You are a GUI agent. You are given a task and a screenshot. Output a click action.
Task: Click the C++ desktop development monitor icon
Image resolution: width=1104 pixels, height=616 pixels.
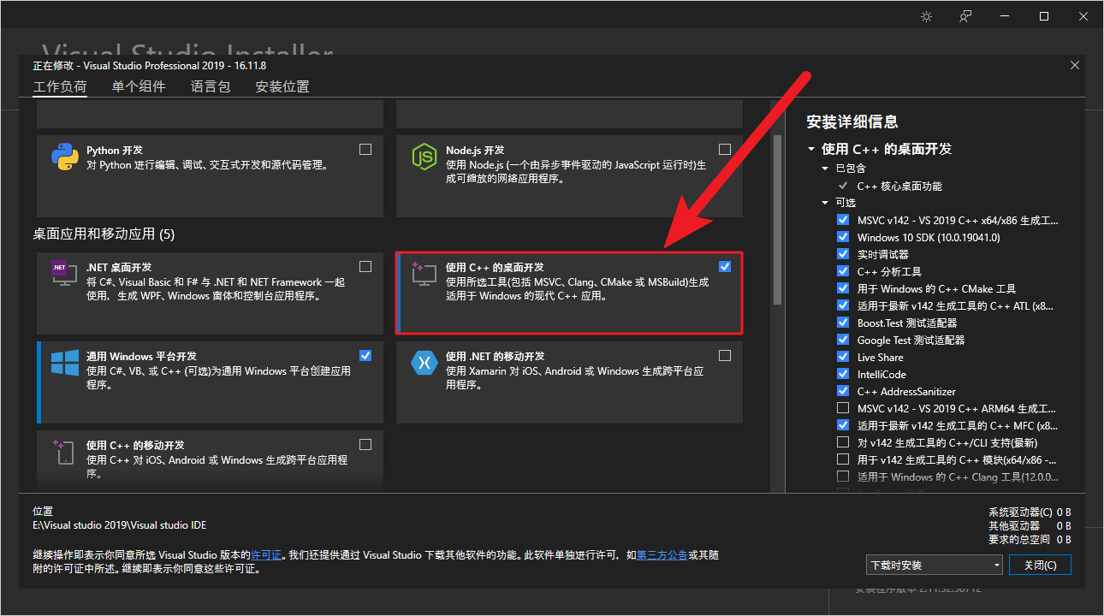pos(424,274)
